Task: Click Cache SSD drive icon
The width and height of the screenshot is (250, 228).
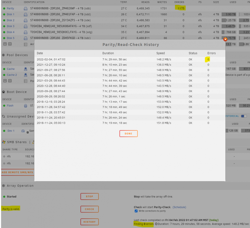Action: click(x=26, y=69)
